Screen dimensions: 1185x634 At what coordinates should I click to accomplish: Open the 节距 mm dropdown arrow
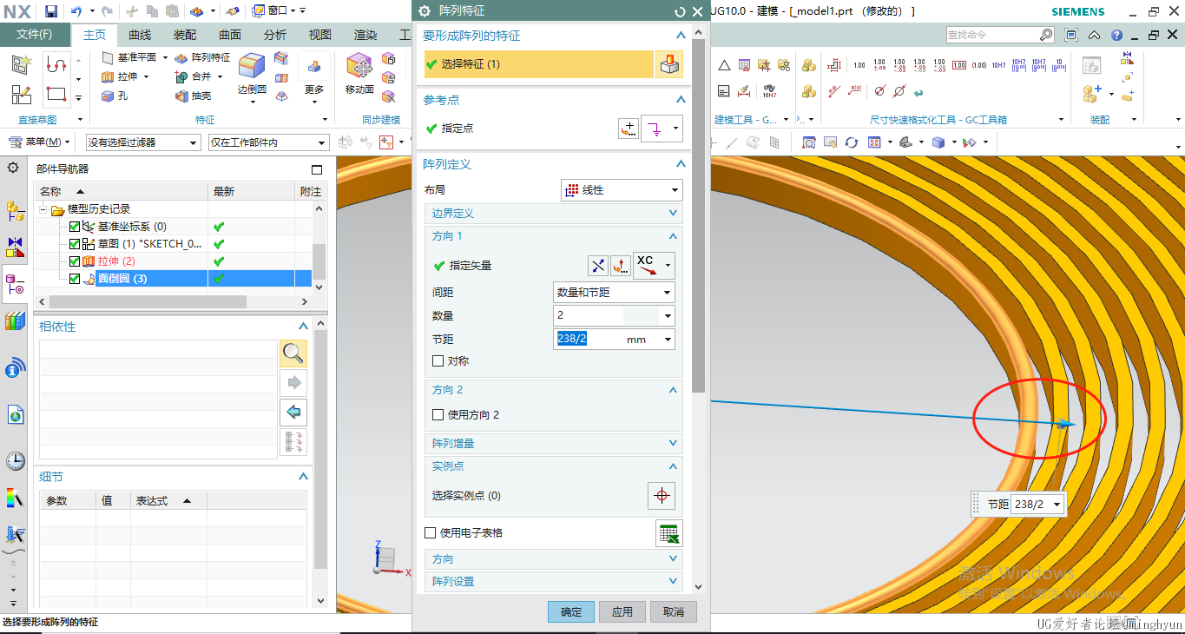(667, 340)
